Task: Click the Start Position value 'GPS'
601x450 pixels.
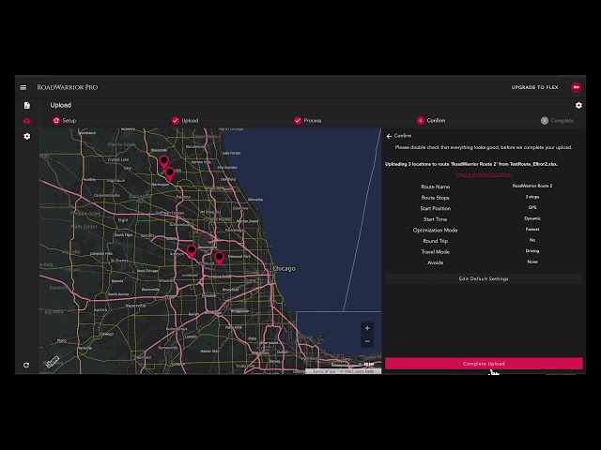Action: tap(532, 208)
